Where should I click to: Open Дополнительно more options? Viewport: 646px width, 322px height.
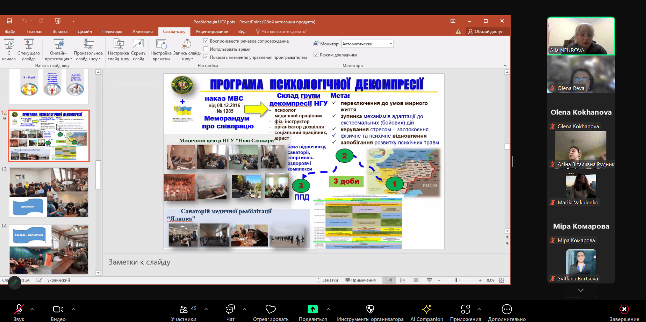click(x=507, y=313)
